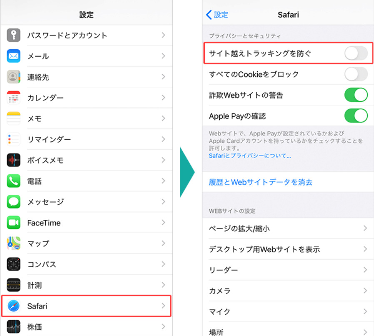Turn off Apple Payの確認 switch

356,116
